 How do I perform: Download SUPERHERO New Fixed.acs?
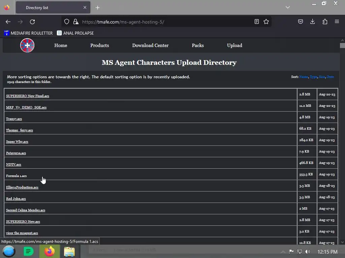coord(28,96)
